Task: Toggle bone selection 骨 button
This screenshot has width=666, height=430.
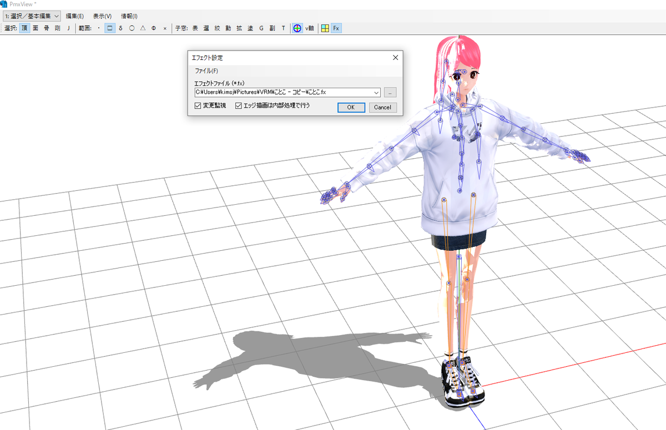Action: (47, 28)
